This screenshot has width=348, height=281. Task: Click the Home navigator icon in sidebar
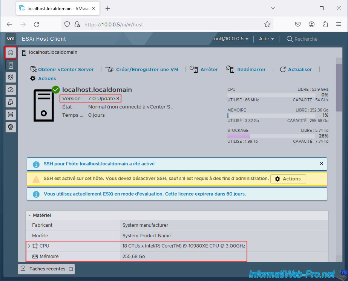pyautogui.click(x=11, y=53)
